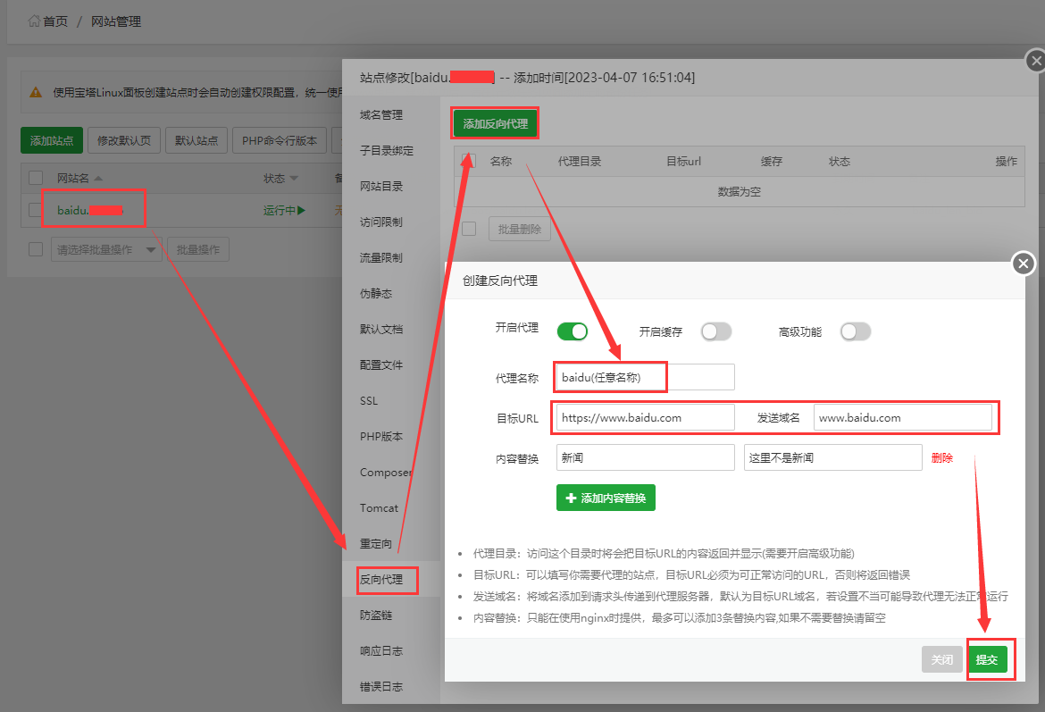1045x712 pixels.
Task: Click the 添加反向代理 button
Action: pyautogui.click(x=495, y=124)
